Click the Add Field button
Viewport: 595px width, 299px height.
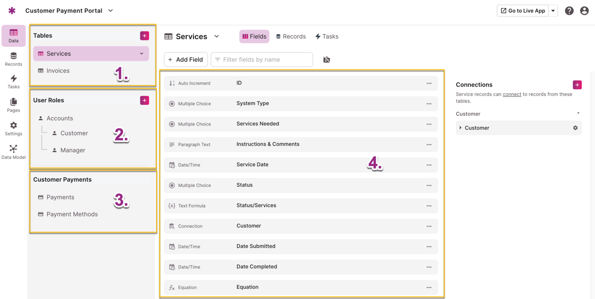[186, 59]
